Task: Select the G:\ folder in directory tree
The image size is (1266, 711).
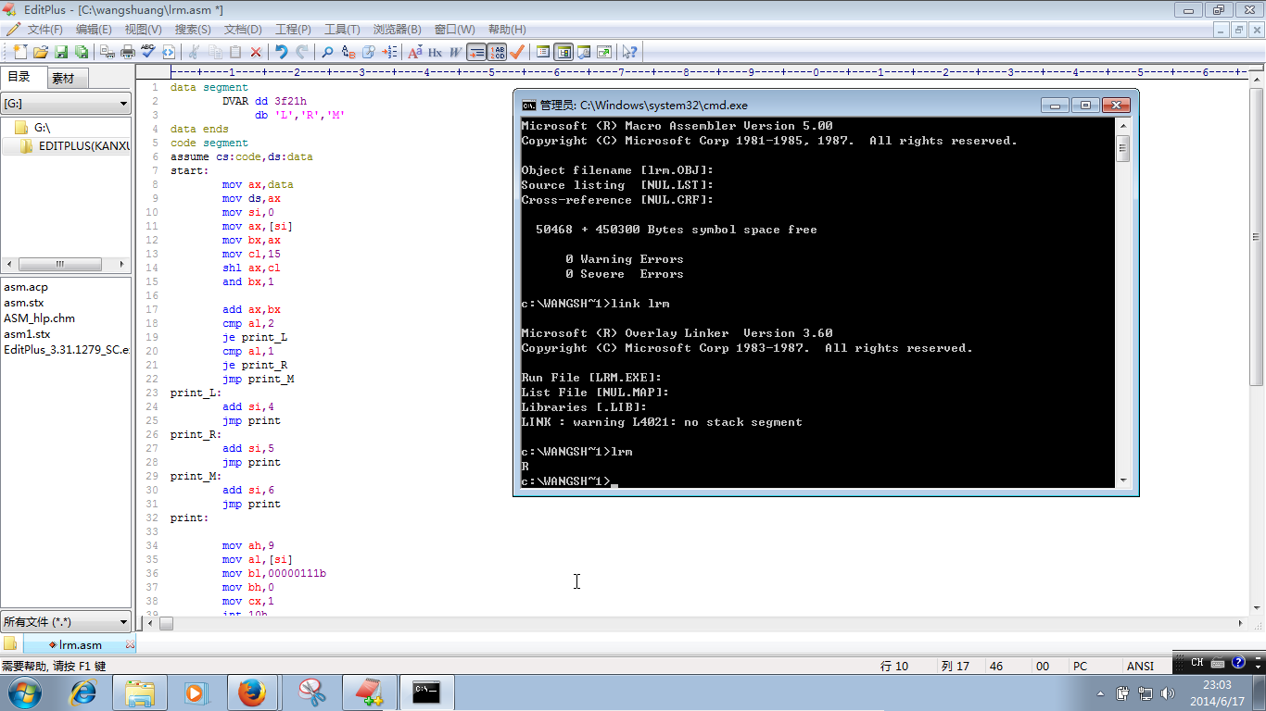Action: [43, 128]
